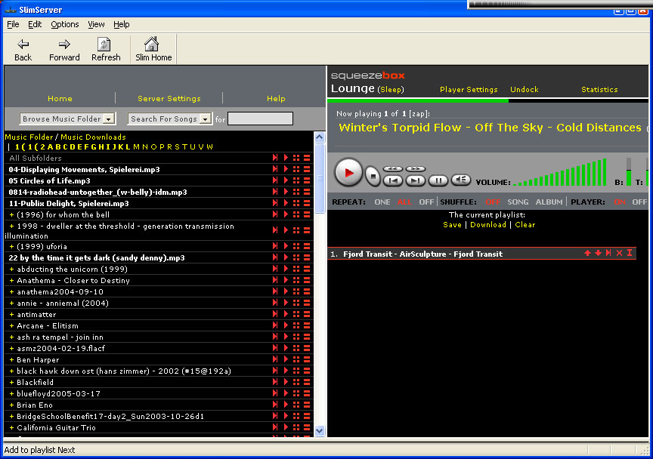Viewport: 653px width, 459px height.
Task: Skip to the next track
Action: pos(416,180)
